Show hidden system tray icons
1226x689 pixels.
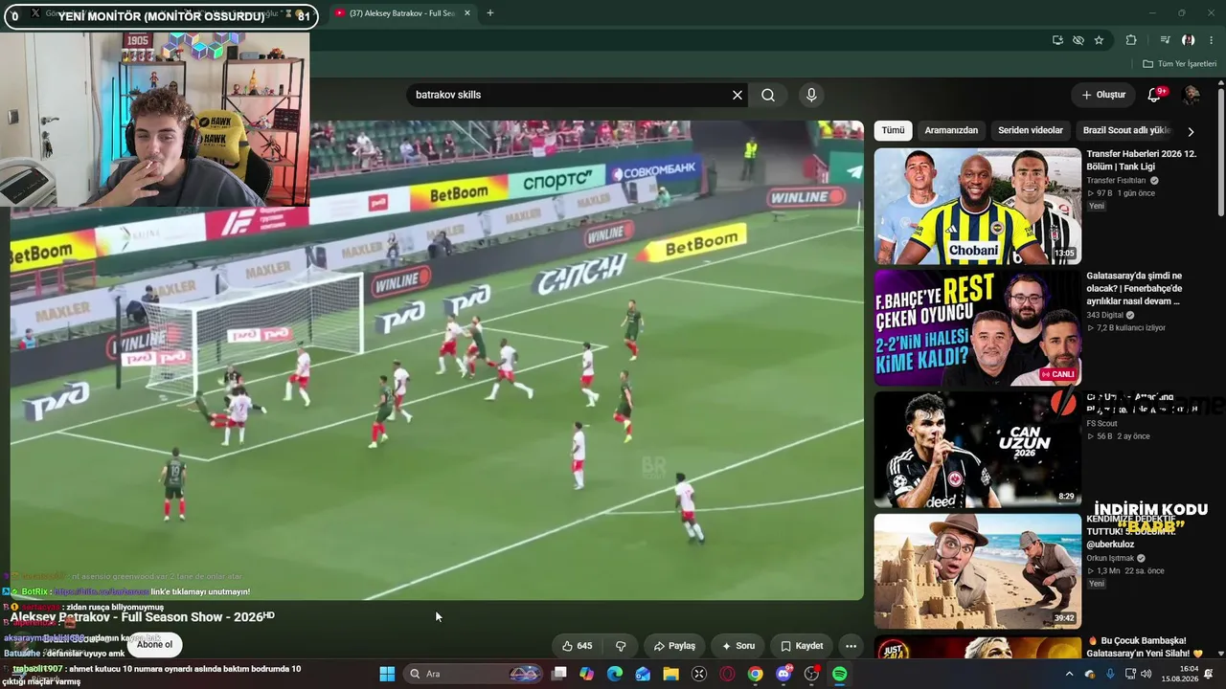[1070, 674]
